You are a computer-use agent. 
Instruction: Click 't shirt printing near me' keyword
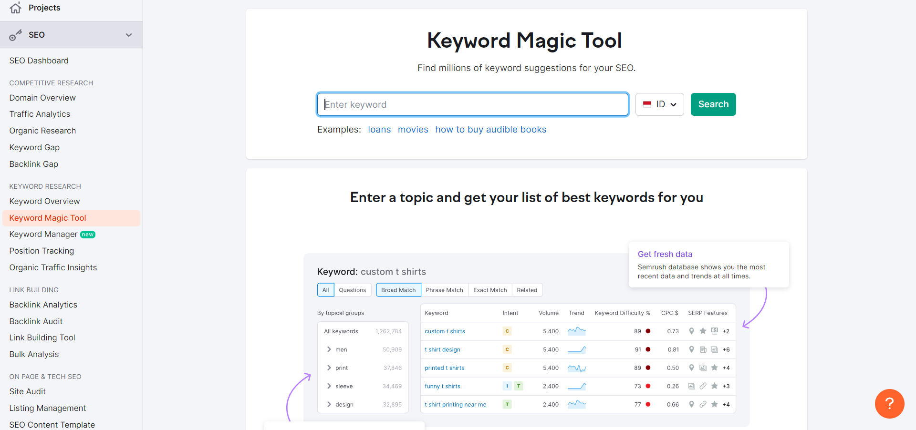click(x=456, y=405)
